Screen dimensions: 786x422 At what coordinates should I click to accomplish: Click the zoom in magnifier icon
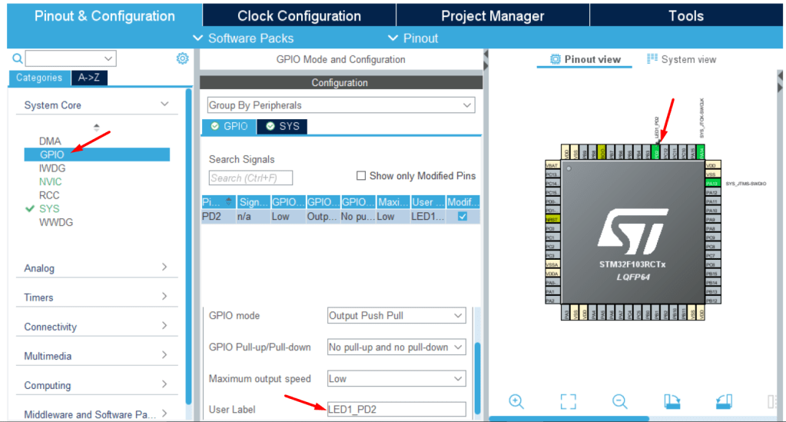point(516,401)
